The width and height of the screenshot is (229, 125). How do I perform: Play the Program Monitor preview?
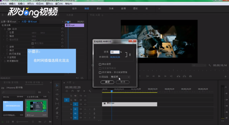pos(159,76)
